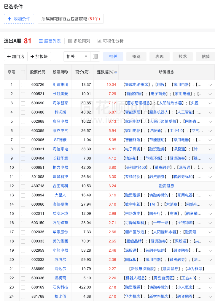Click 现价(元) column header
This screenshot has height=301, width=215.
(x=82, y=72)
